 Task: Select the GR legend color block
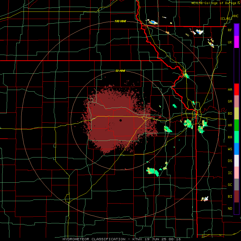[x=236, y=101]
